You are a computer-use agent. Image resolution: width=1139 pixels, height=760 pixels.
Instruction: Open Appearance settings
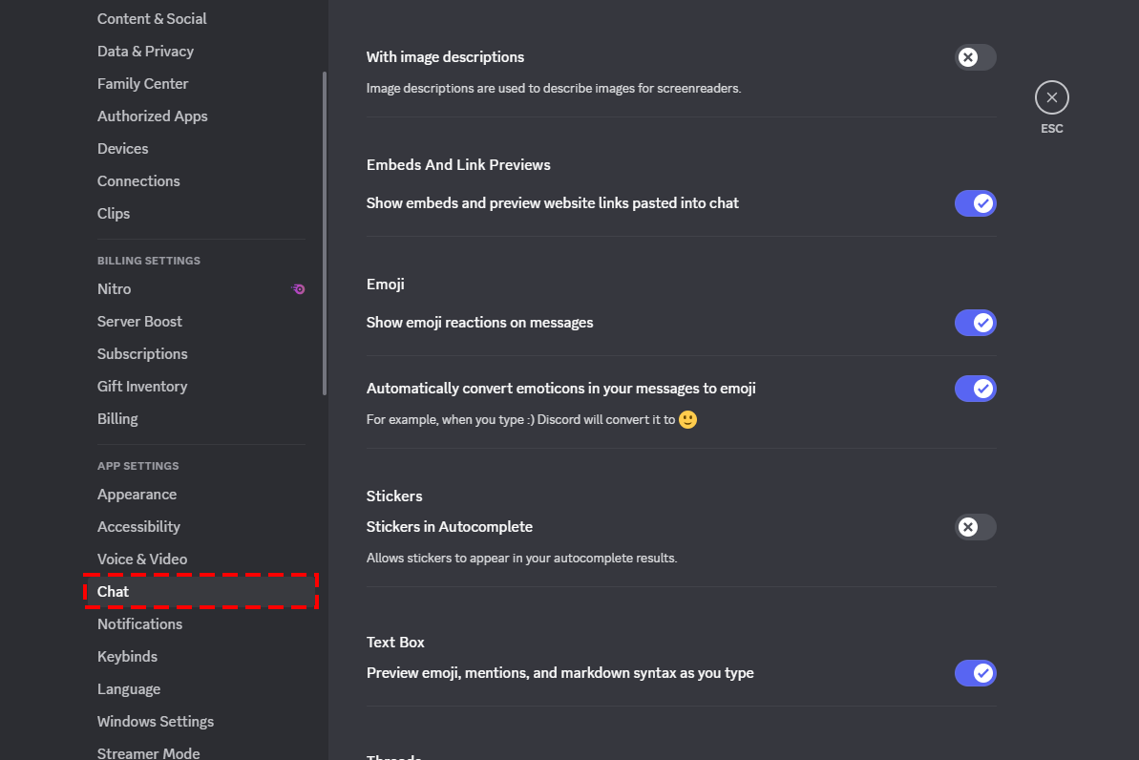(137, 494)
